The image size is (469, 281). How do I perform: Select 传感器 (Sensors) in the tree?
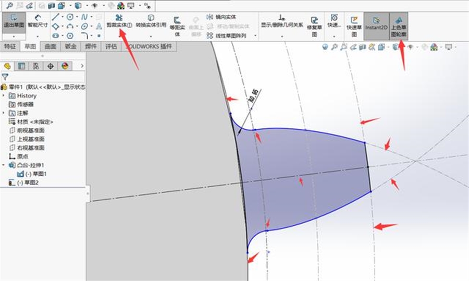click(x=21, y=104)
